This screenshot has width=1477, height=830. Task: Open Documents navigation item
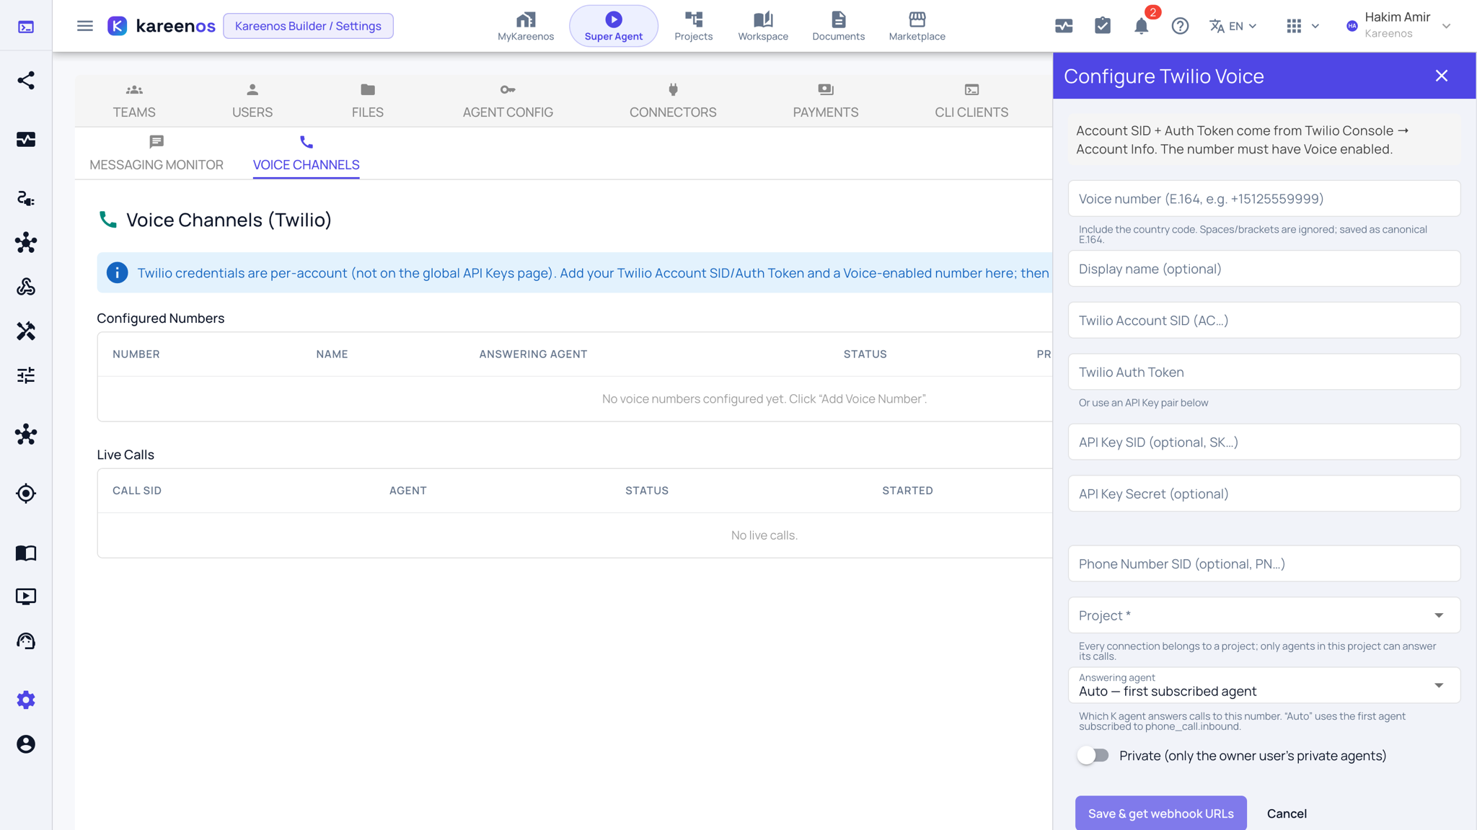point(838,26)
